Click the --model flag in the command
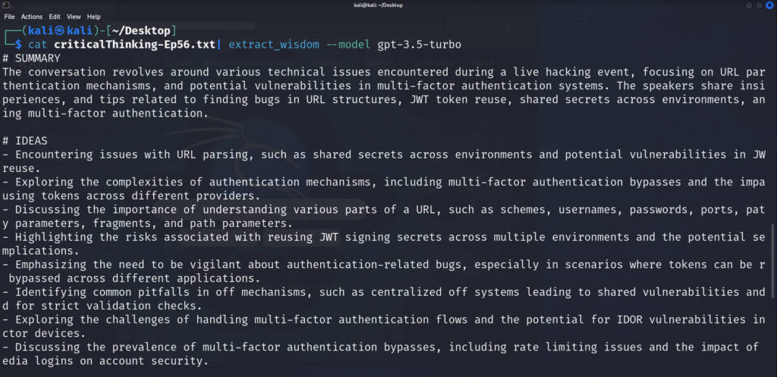The image size is (777, 377). pyautogui.click(x=348, y=45)
